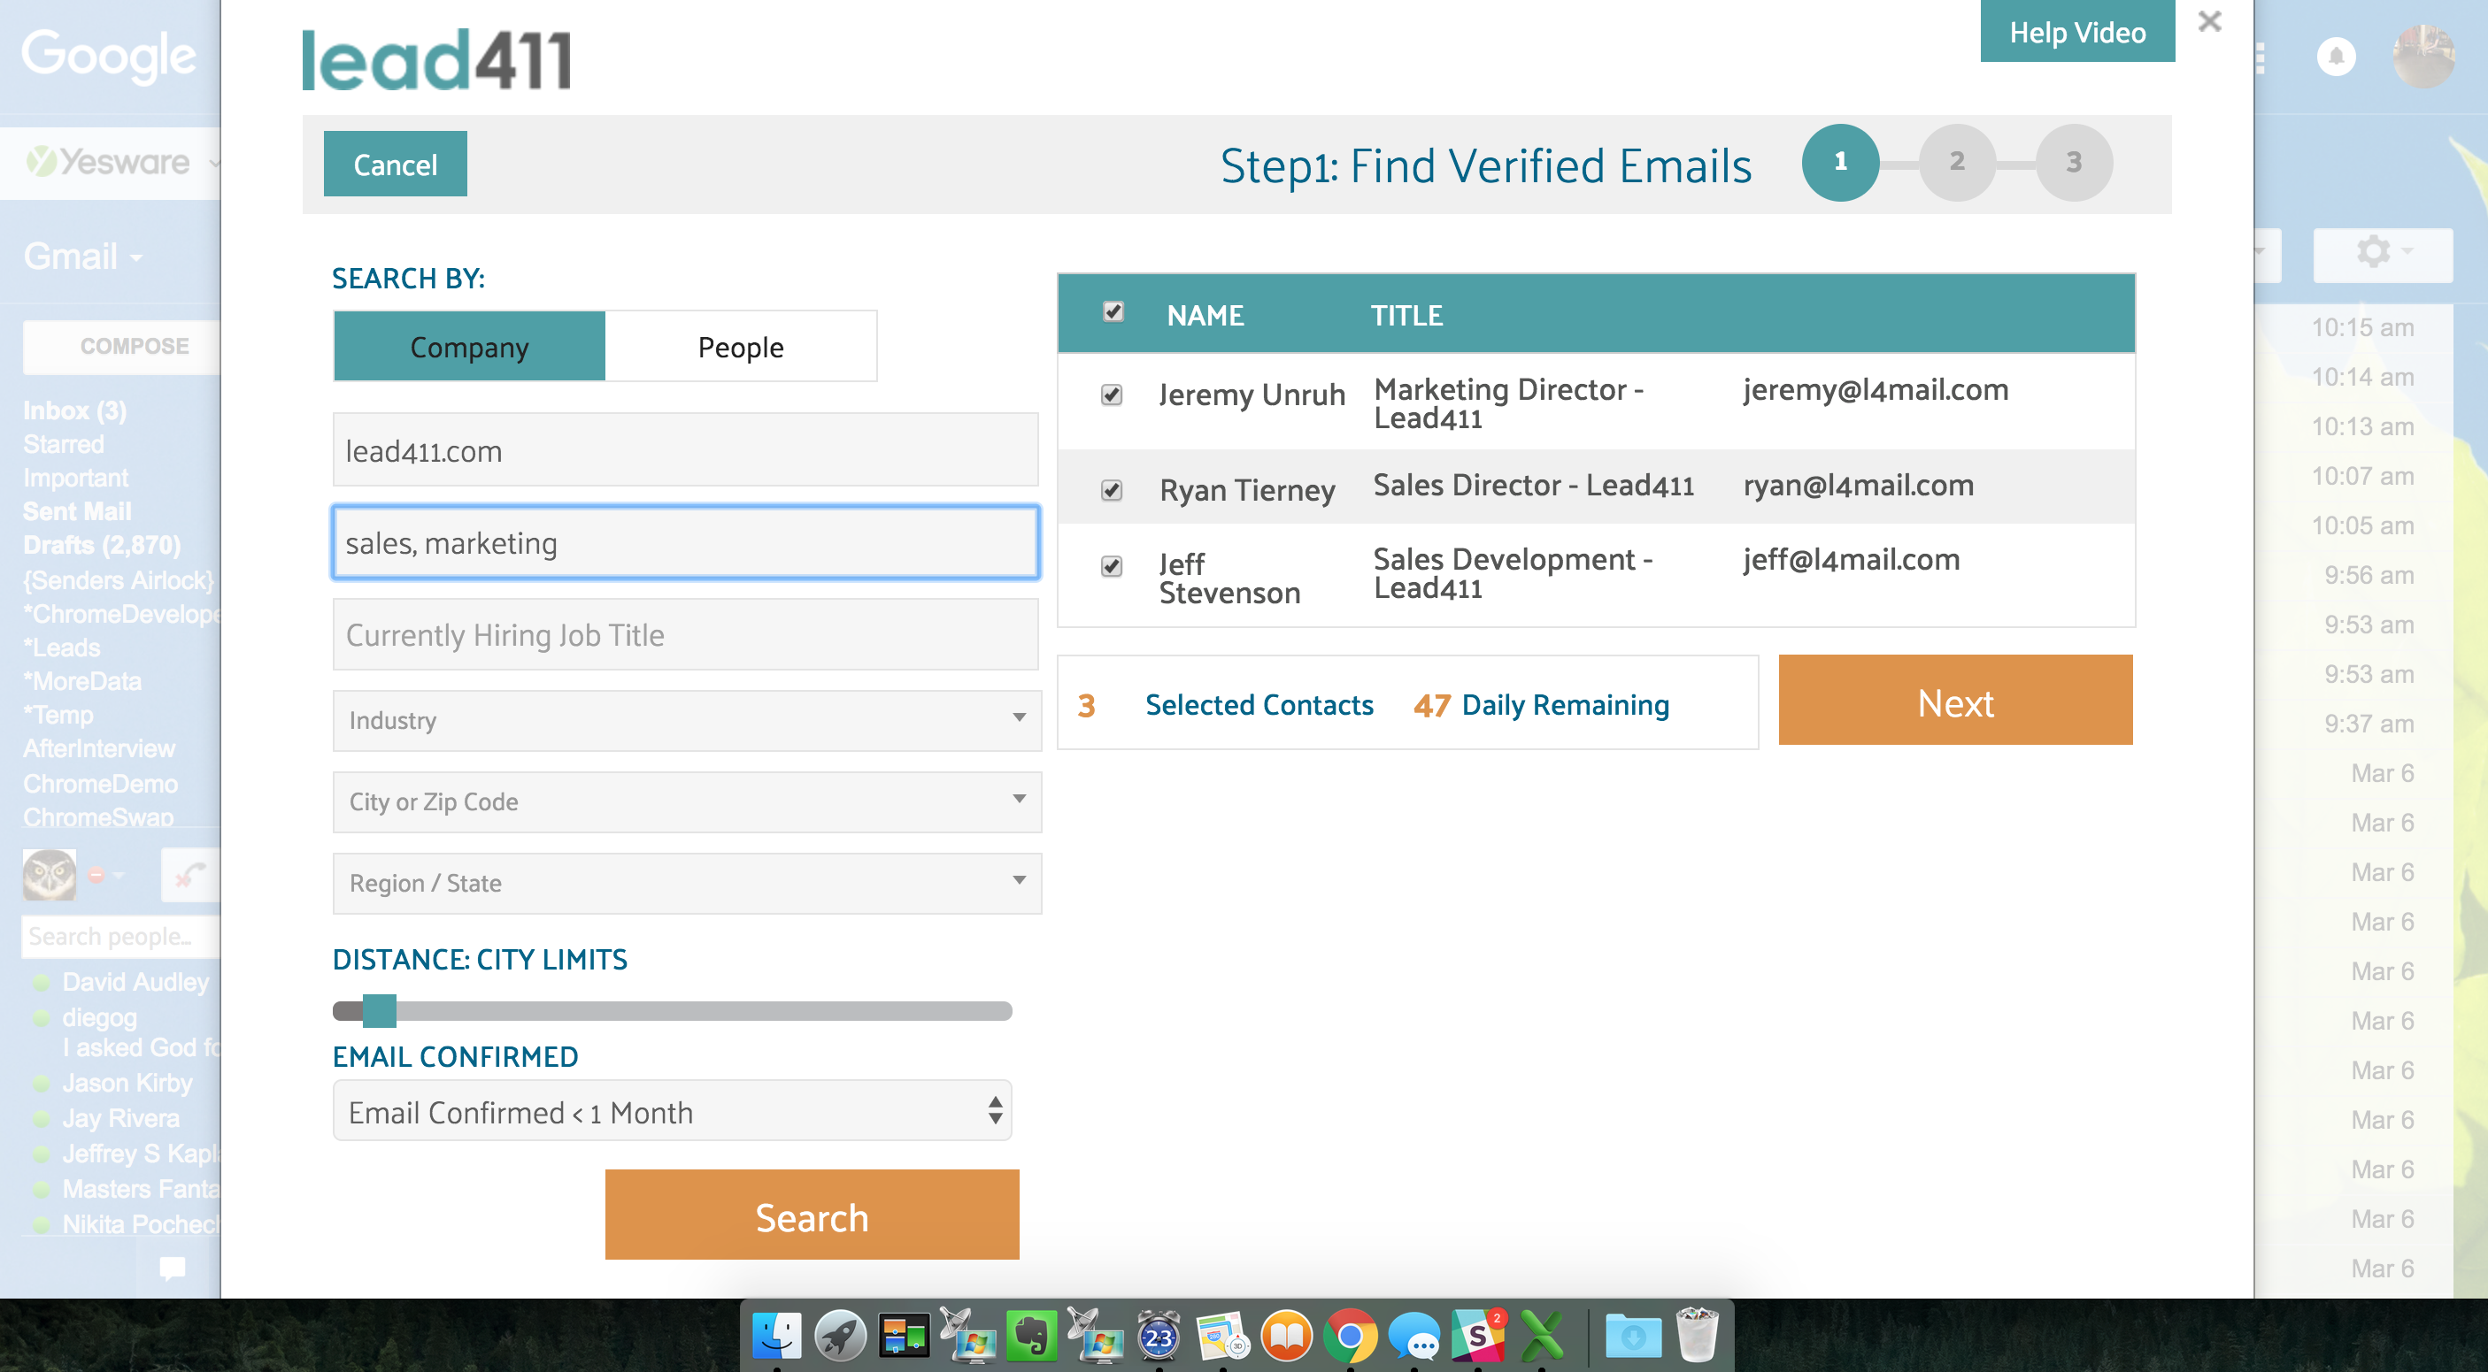Image resolution: width=2488 pixels, height=1372 pixels.
Task: Open Google Chrome in the dock
Action: (x=1351, y=1337)
